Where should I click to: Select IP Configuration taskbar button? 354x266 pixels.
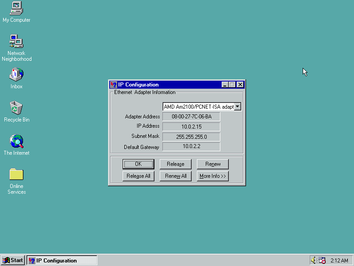click(x=62, y=260)
